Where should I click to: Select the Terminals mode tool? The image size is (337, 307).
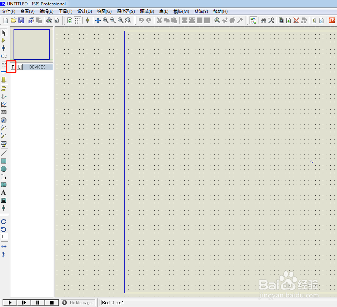(x=4, y=89)
